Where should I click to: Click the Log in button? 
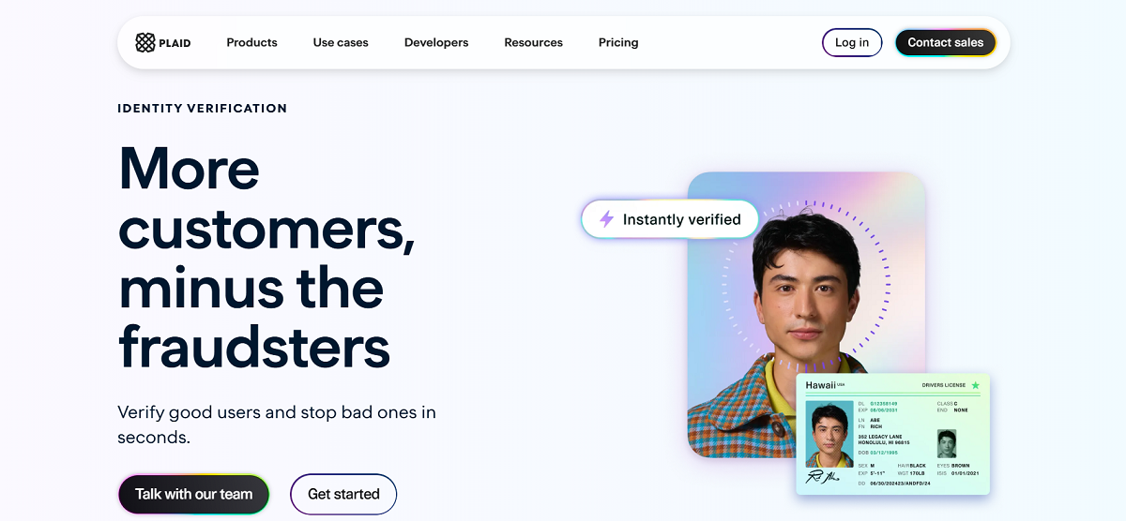tap(852, 42)
